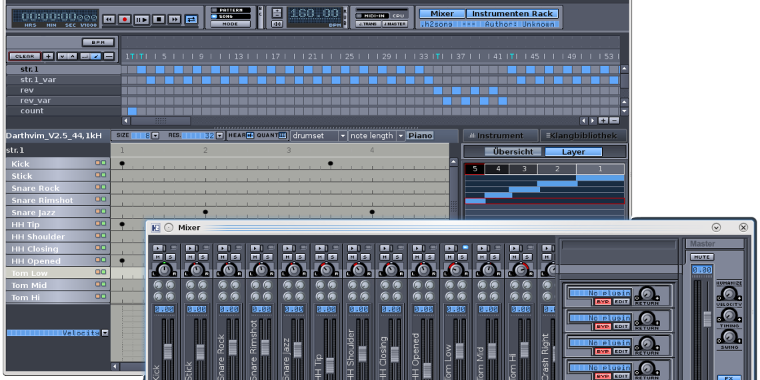760x380 pixels.
Task: Add new pattern with plus button
Action: coord(49,57)
